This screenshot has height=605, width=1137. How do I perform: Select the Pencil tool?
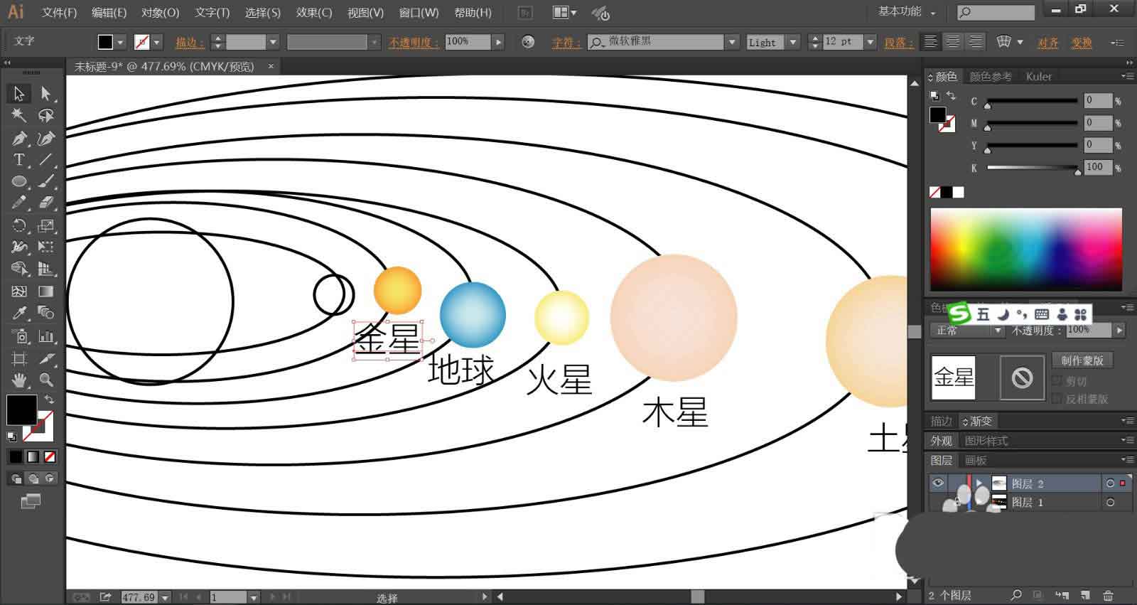click(19, 203)
